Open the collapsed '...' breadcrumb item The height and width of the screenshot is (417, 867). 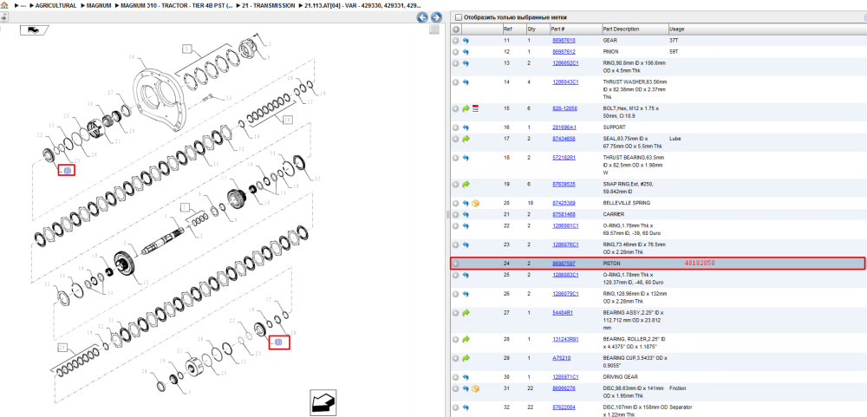click(x=23, y=5)
